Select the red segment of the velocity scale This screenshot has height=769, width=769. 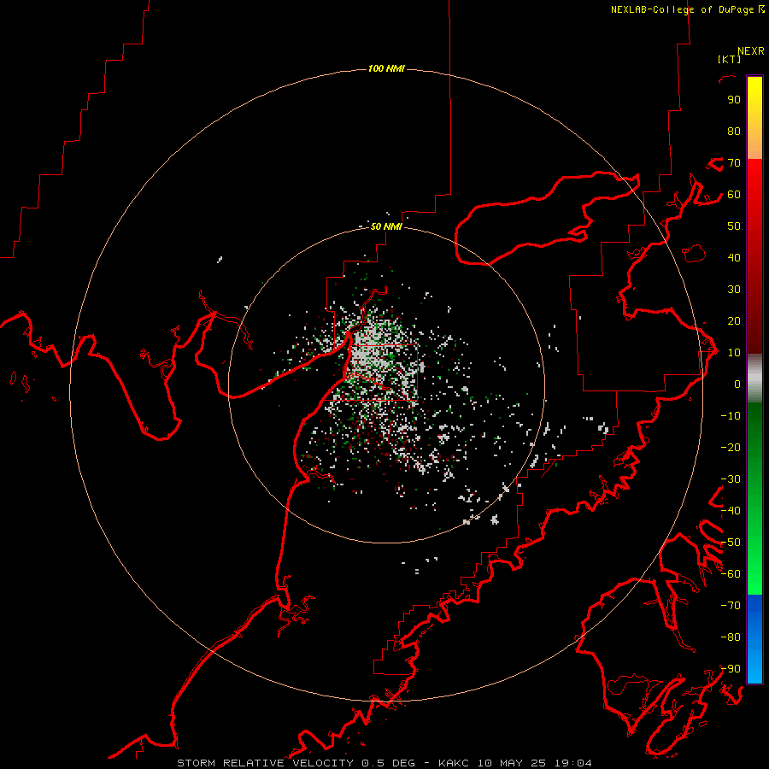754,256
